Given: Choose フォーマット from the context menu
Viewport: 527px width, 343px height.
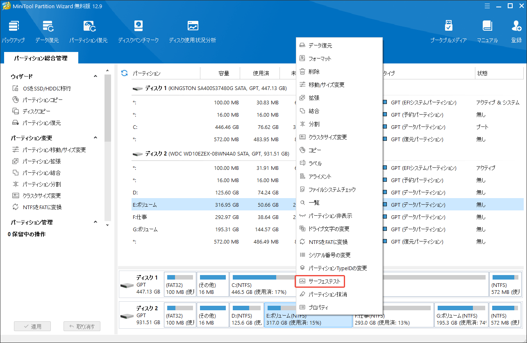Looking at the screenshot, I should coord(339,59).
